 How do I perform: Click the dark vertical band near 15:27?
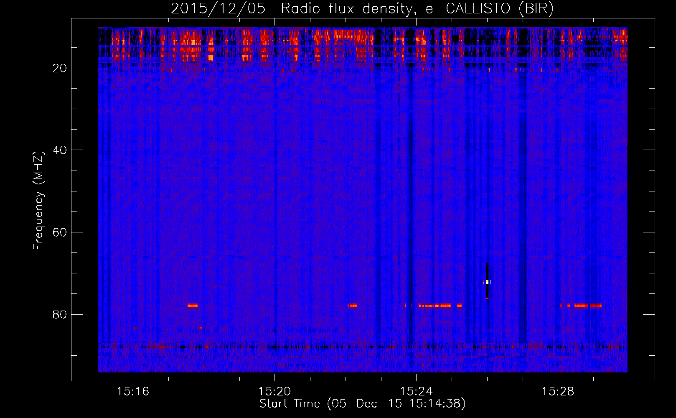pos(522,209)
